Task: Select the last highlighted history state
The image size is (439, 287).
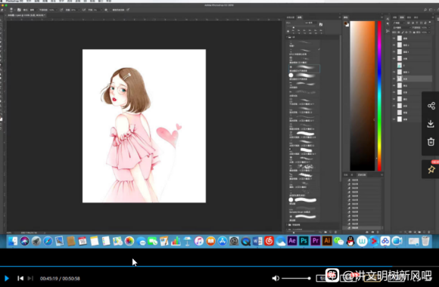Action: coord(363,228)
